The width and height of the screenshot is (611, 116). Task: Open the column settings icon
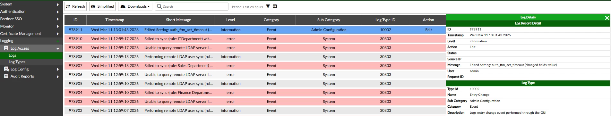click(275, 6)
